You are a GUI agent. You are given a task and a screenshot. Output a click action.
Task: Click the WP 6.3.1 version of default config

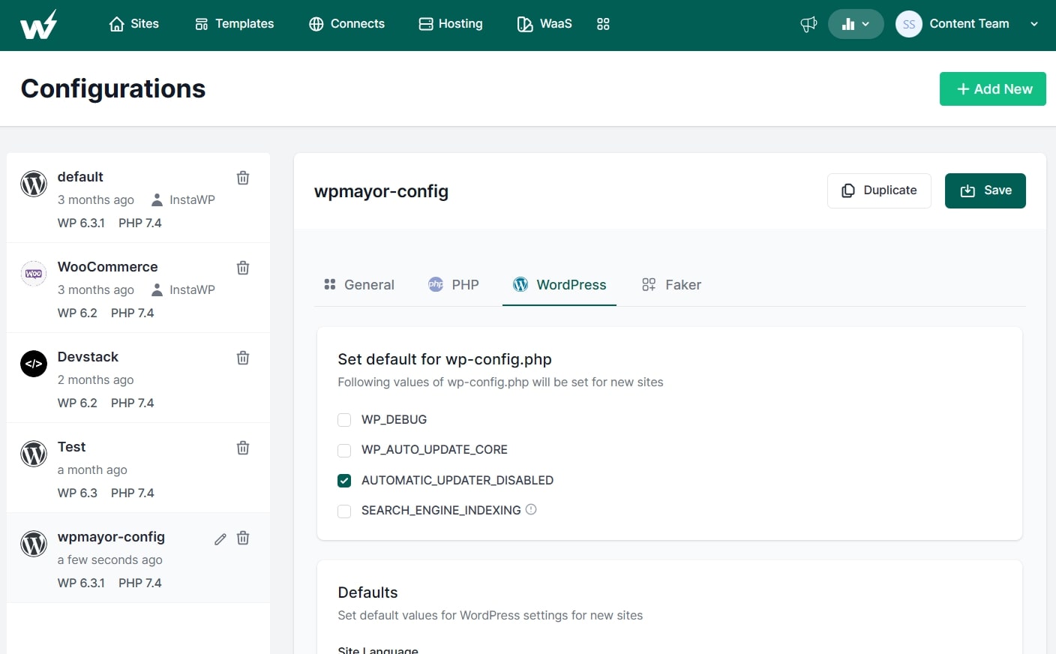point(81,223)
